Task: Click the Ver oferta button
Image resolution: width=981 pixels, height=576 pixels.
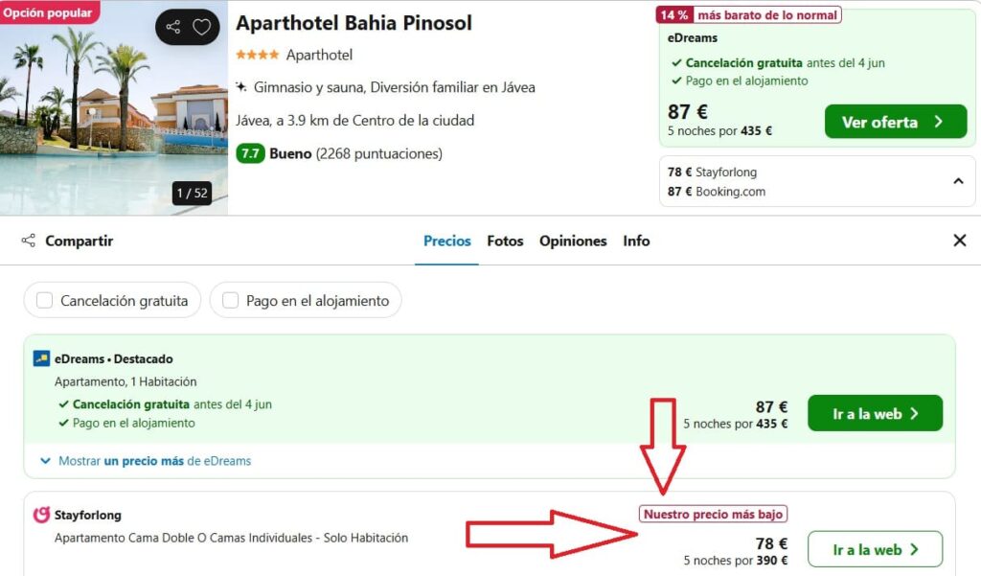Action: click(896, 122)
